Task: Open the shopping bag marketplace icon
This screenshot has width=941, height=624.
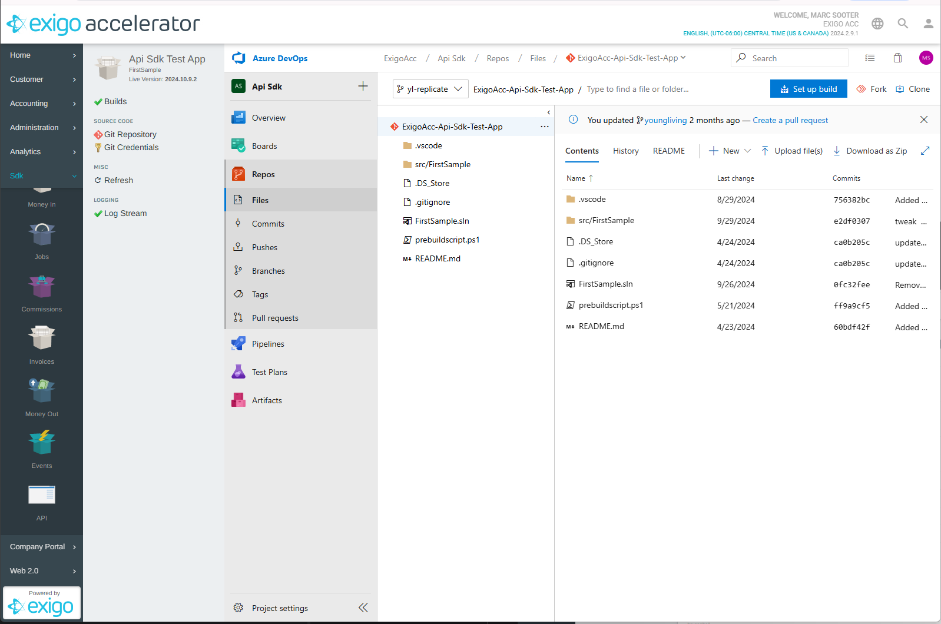Action: point(897,58)
